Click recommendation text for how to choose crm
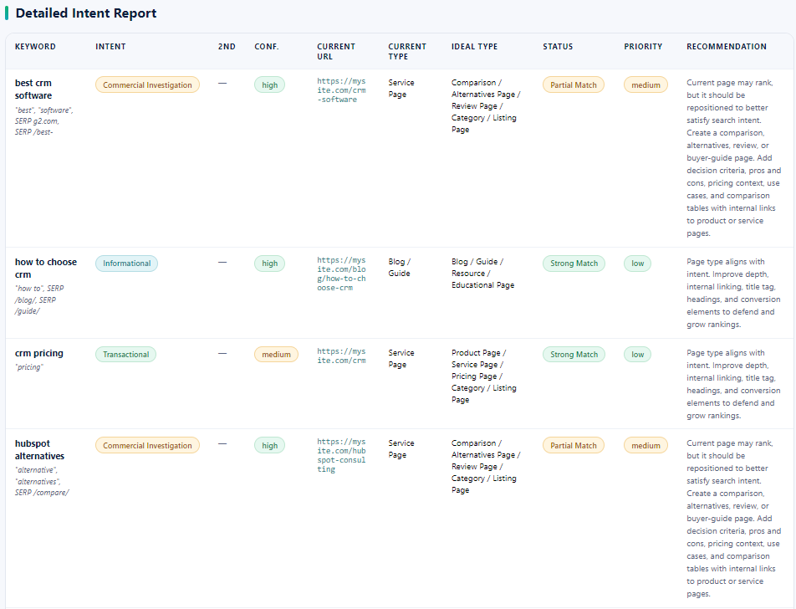The width and height of the screenshot is (796, 609). [x=733, y=293]
